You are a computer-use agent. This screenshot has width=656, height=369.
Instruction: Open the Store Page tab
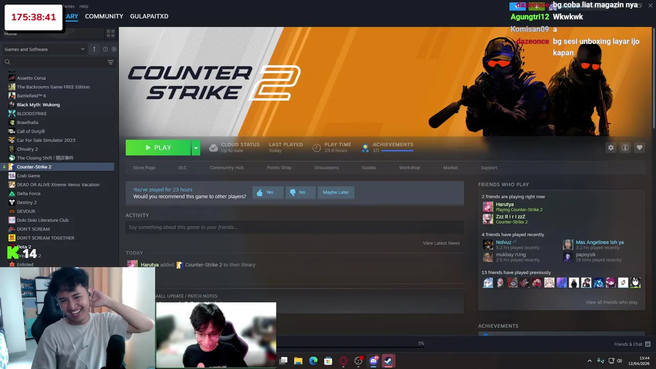tap(144, 168)
